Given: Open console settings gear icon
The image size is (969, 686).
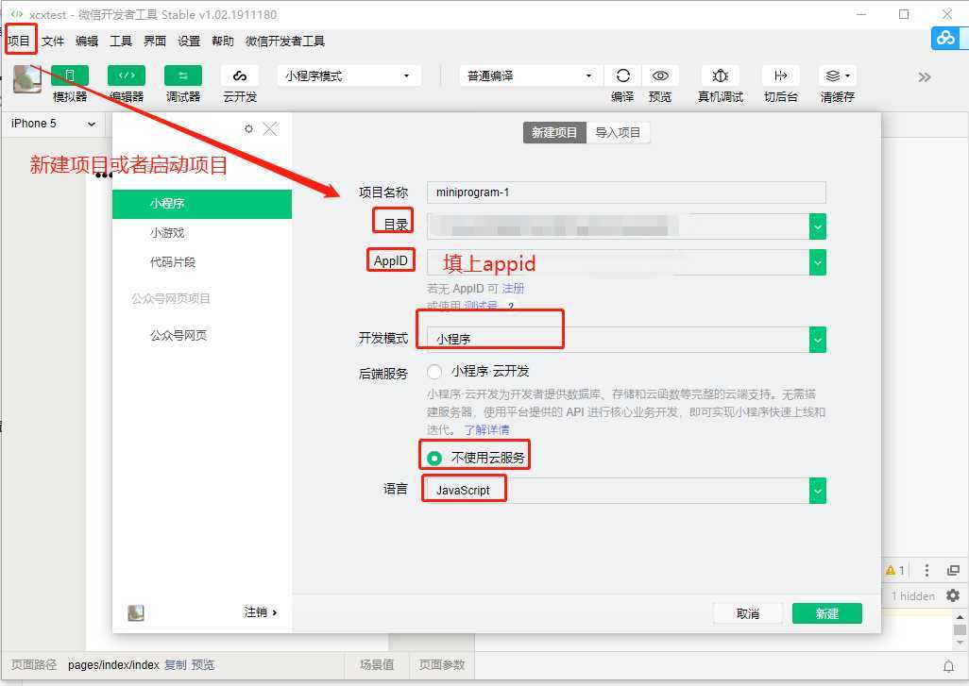Looking at the screenshot, I should coord(953,595).
